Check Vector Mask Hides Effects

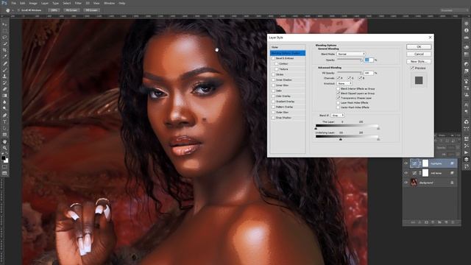[339, 107]
